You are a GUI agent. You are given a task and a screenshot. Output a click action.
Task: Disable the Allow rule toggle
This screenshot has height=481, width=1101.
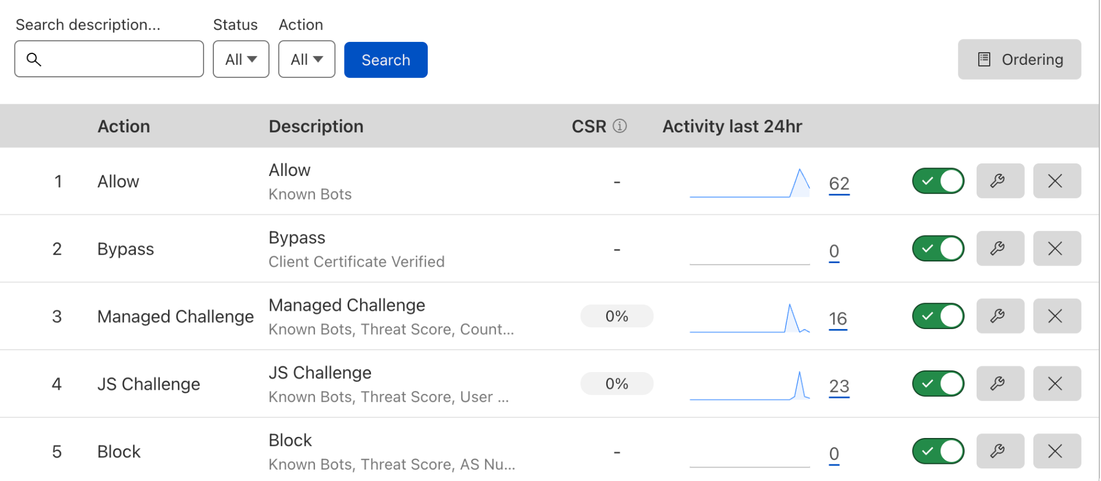(938, 181)
